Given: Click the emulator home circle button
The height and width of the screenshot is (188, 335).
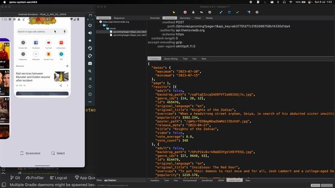Looking at the screenshot, I should click(x=90, y=87).
